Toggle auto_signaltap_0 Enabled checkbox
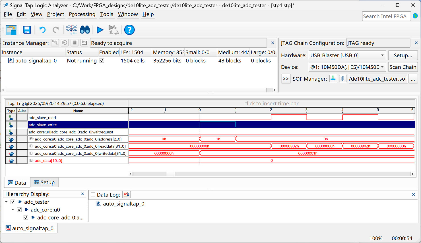 (x=102, y=60)
